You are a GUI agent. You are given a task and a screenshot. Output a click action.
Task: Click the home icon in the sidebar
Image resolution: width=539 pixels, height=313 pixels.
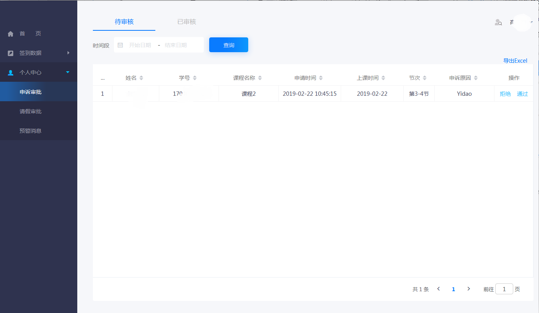pyautogui.click(x=11, y=34)
